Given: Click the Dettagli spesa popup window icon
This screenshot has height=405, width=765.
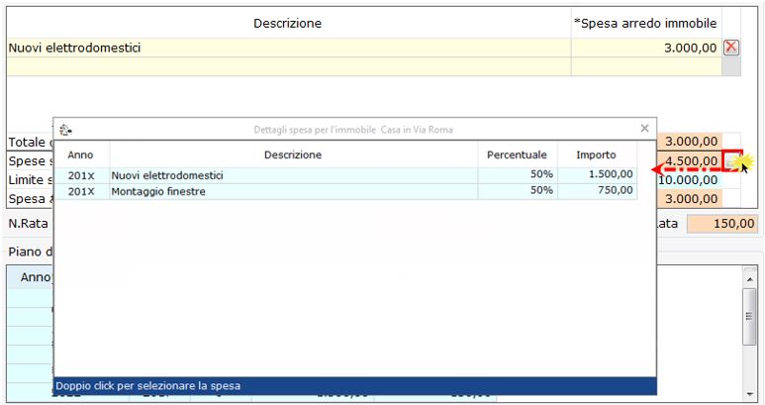Looking at the screenshot, I should pyautogui.click(x=65, y=130).
